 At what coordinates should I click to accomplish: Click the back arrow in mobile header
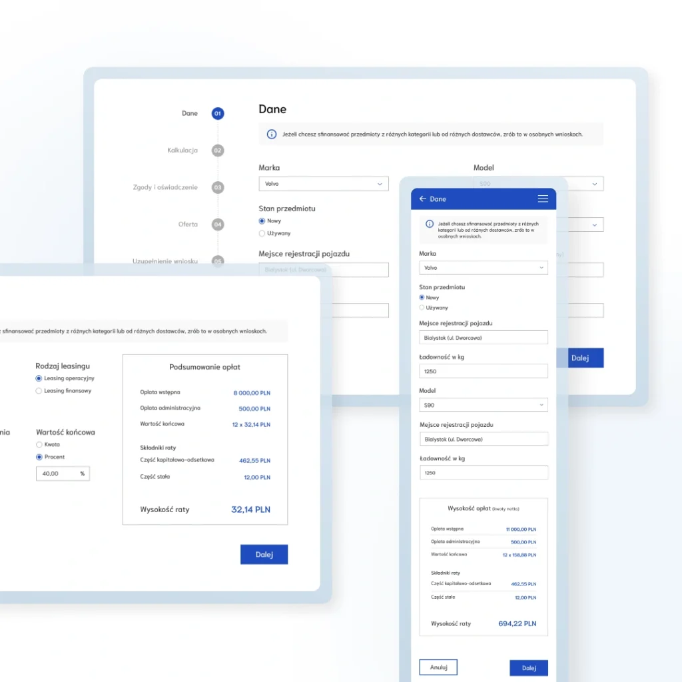click(x=423, y=199)
